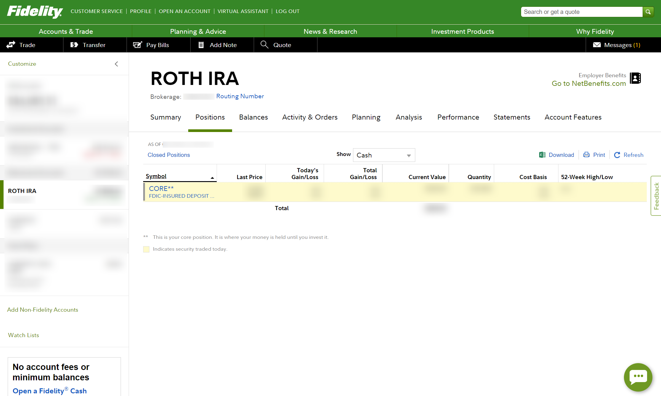661x396 pixels.
Task: Click the Transfer money icon
Action: click(74, 45)
